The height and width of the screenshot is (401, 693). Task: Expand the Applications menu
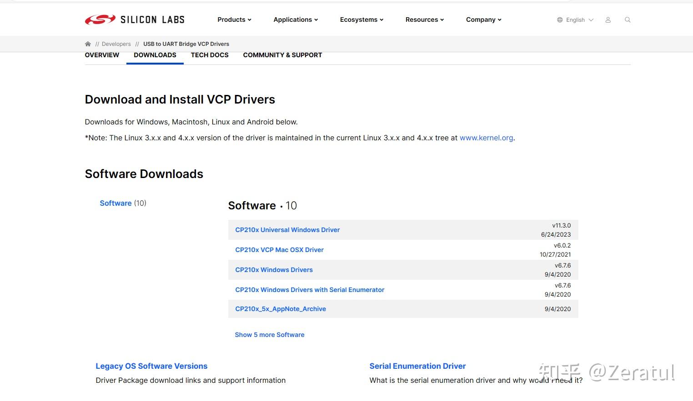pyautogui.click(x=296, y=20)
